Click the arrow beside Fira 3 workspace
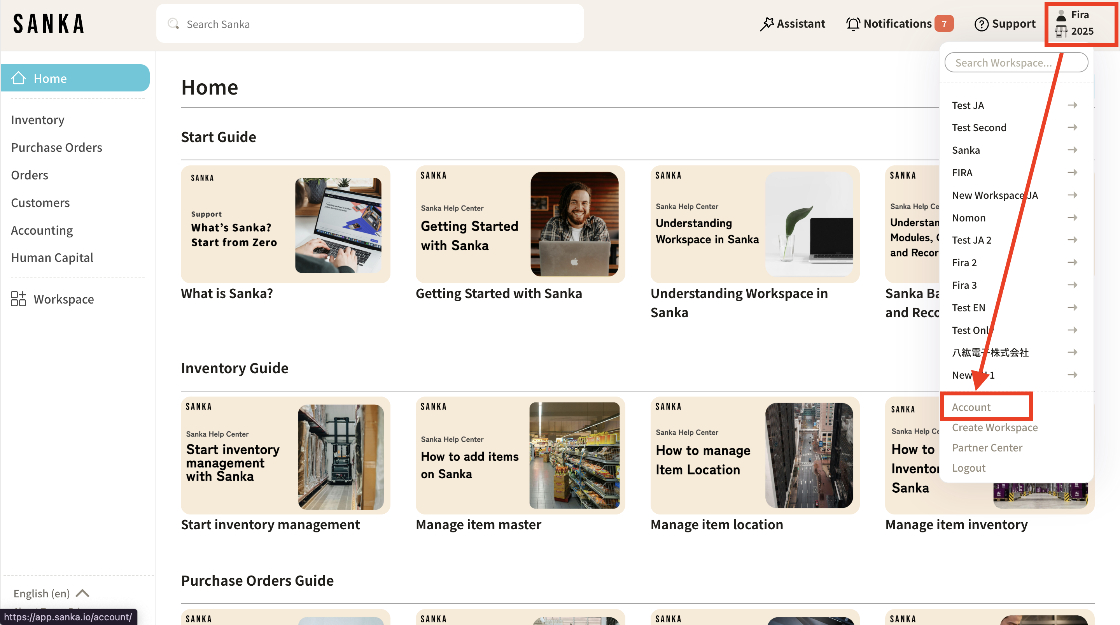 pyautogui.click(x=1072, y=285)
